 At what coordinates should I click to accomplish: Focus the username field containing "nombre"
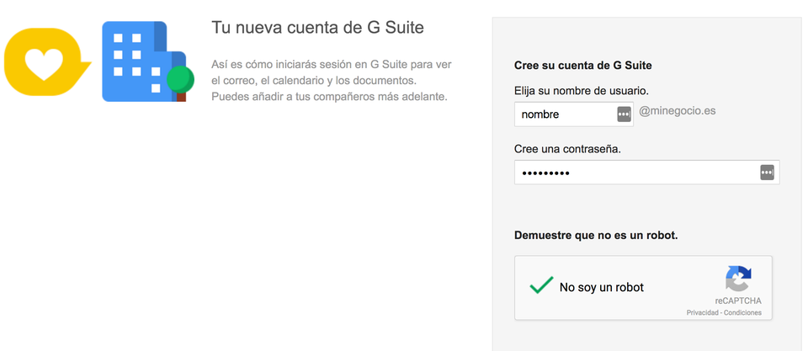click(x=574, y=114)
